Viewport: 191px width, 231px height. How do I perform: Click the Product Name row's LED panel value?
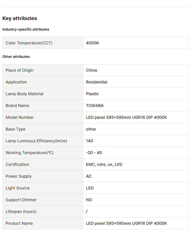tap(126, 223)
